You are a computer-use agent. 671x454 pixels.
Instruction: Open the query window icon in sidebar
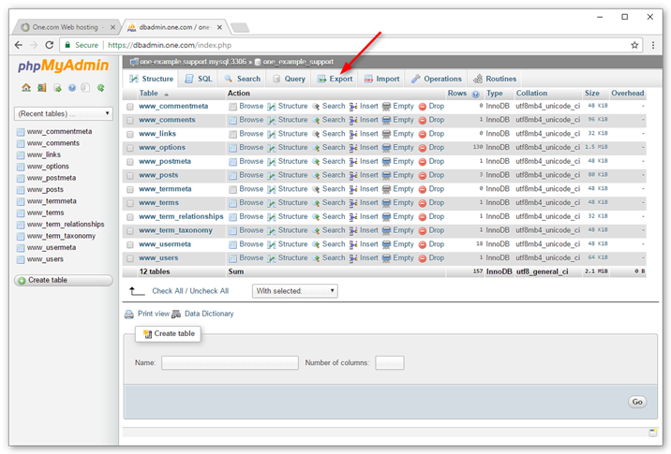[57, 88]
